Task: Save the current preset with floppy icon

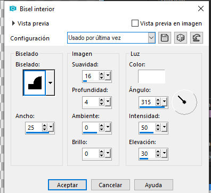Action: [164, 38]
